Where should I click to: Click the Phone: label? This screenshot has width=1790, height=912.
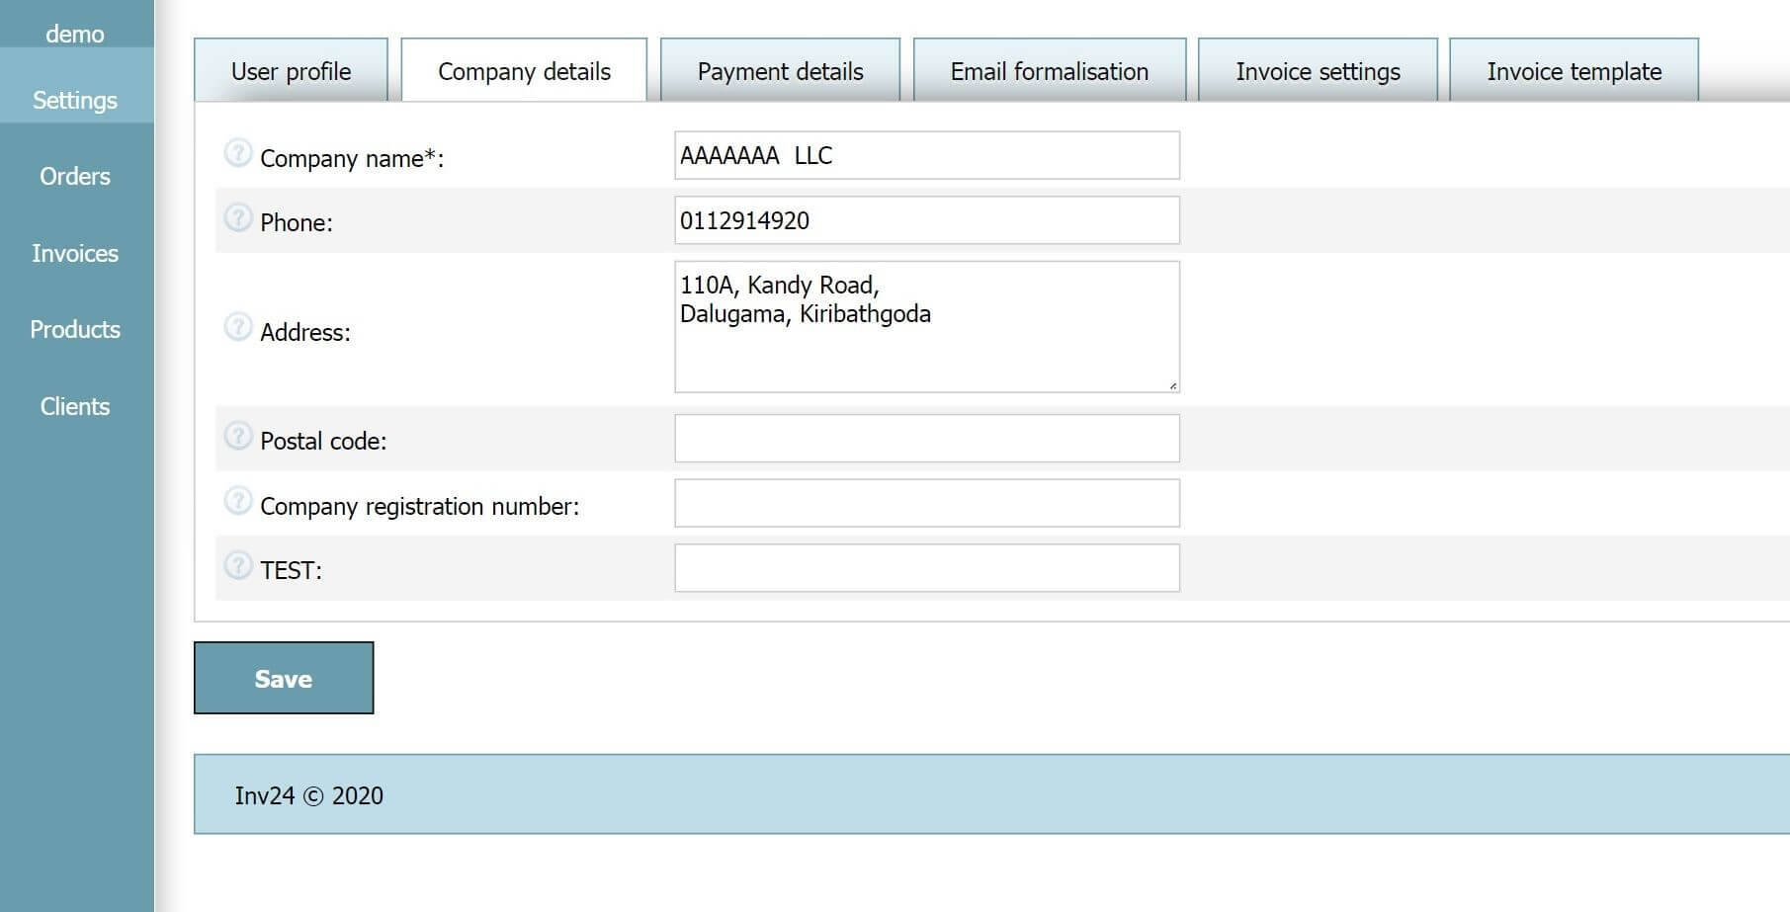297,222
